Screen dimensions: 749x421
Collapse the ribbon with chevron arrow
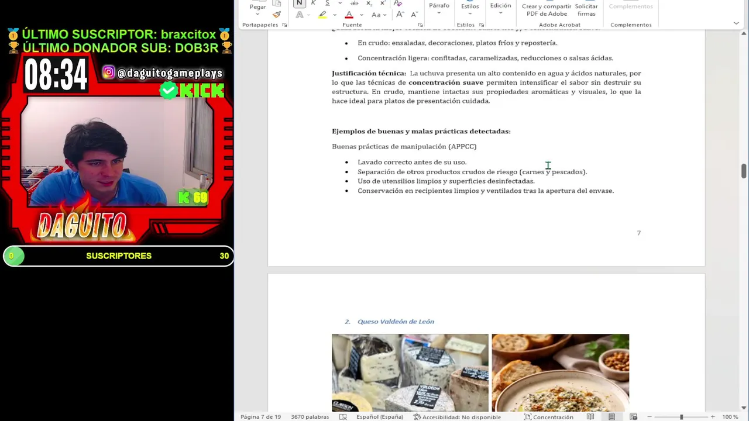[x=736, y=23]
